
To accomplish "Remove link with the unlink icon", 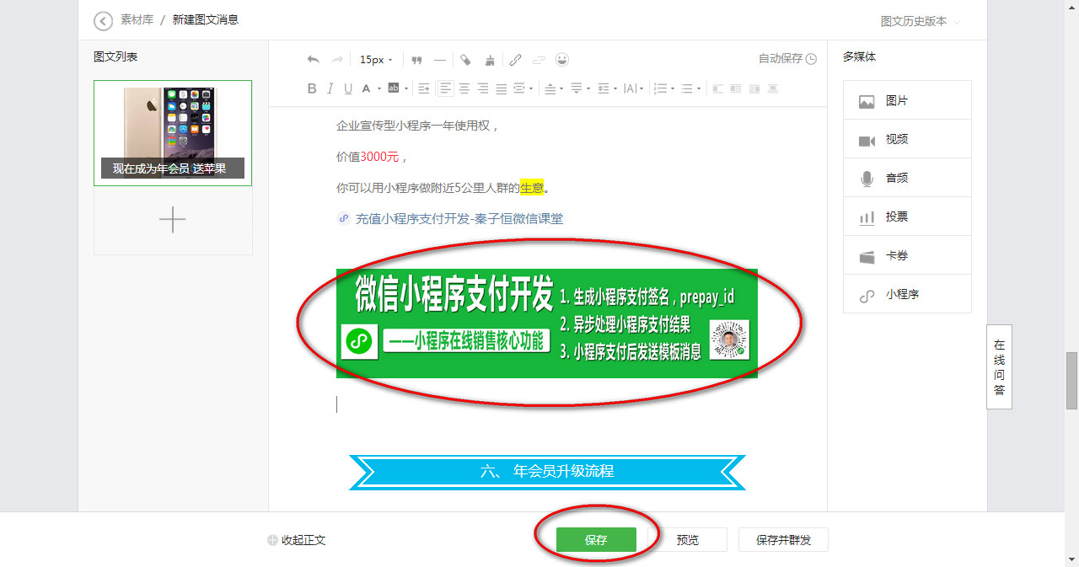I will (539, 60).
